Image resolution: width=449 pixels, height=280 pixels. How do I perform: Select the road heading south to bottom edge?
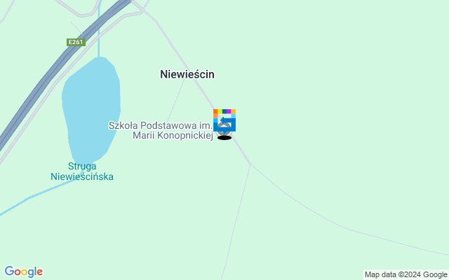click(236, 221)
